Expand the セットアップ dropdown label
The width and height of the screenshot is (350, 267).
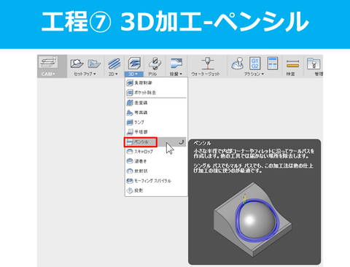pyautogui.click(x=85, y=74)
